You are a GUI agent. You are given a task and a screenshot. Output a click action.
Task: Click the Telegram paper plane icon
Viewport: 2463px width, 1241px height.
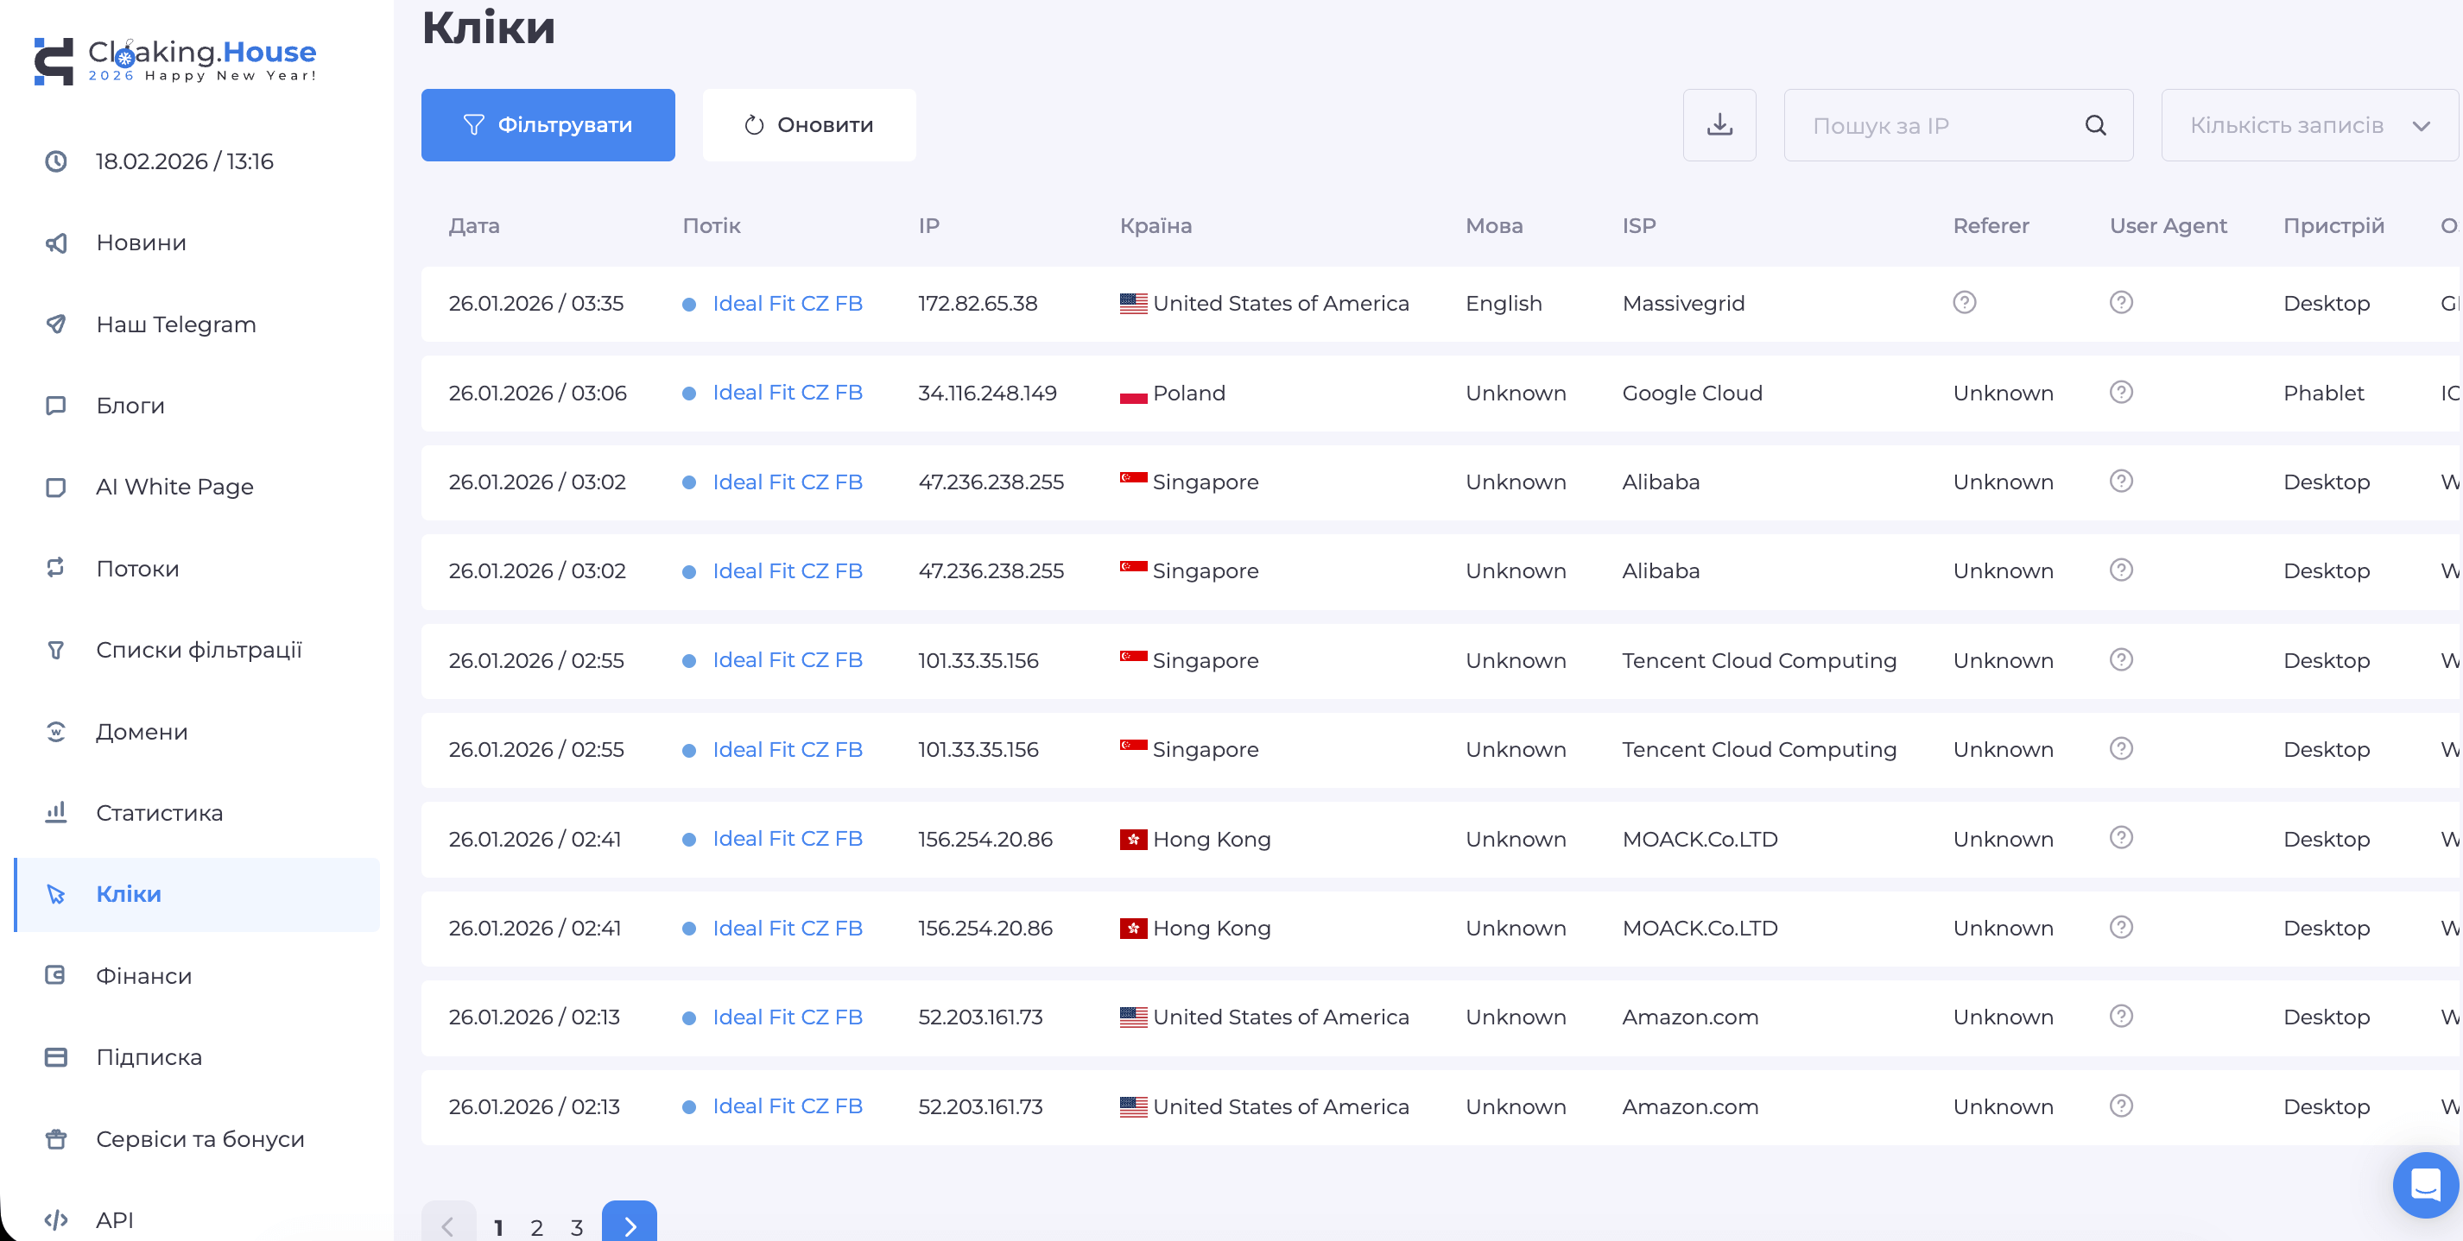coord(56,324)
